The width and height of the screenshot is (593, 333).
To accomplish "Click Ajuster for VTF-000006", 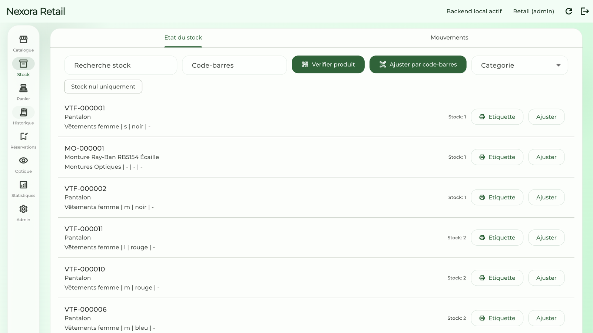I will pos(546,318).
